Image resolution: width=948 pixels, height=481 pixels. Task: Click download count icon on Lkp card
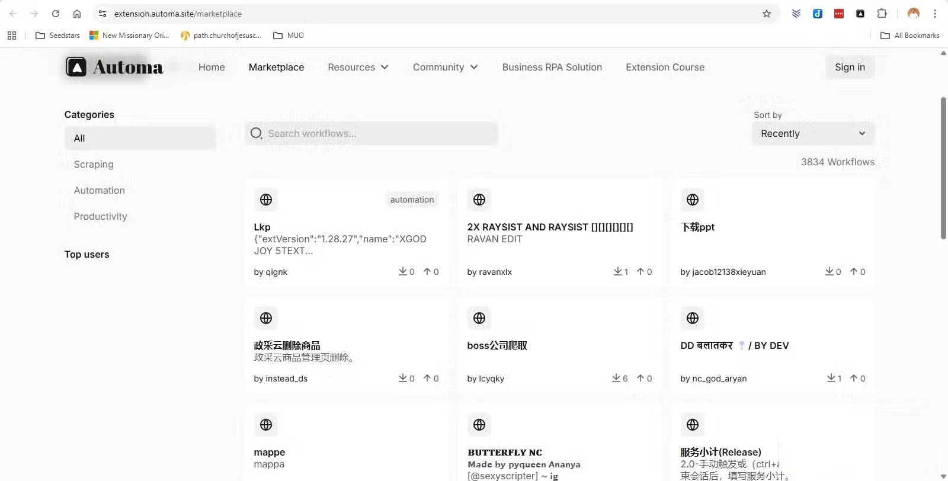(x=403, y=271)
